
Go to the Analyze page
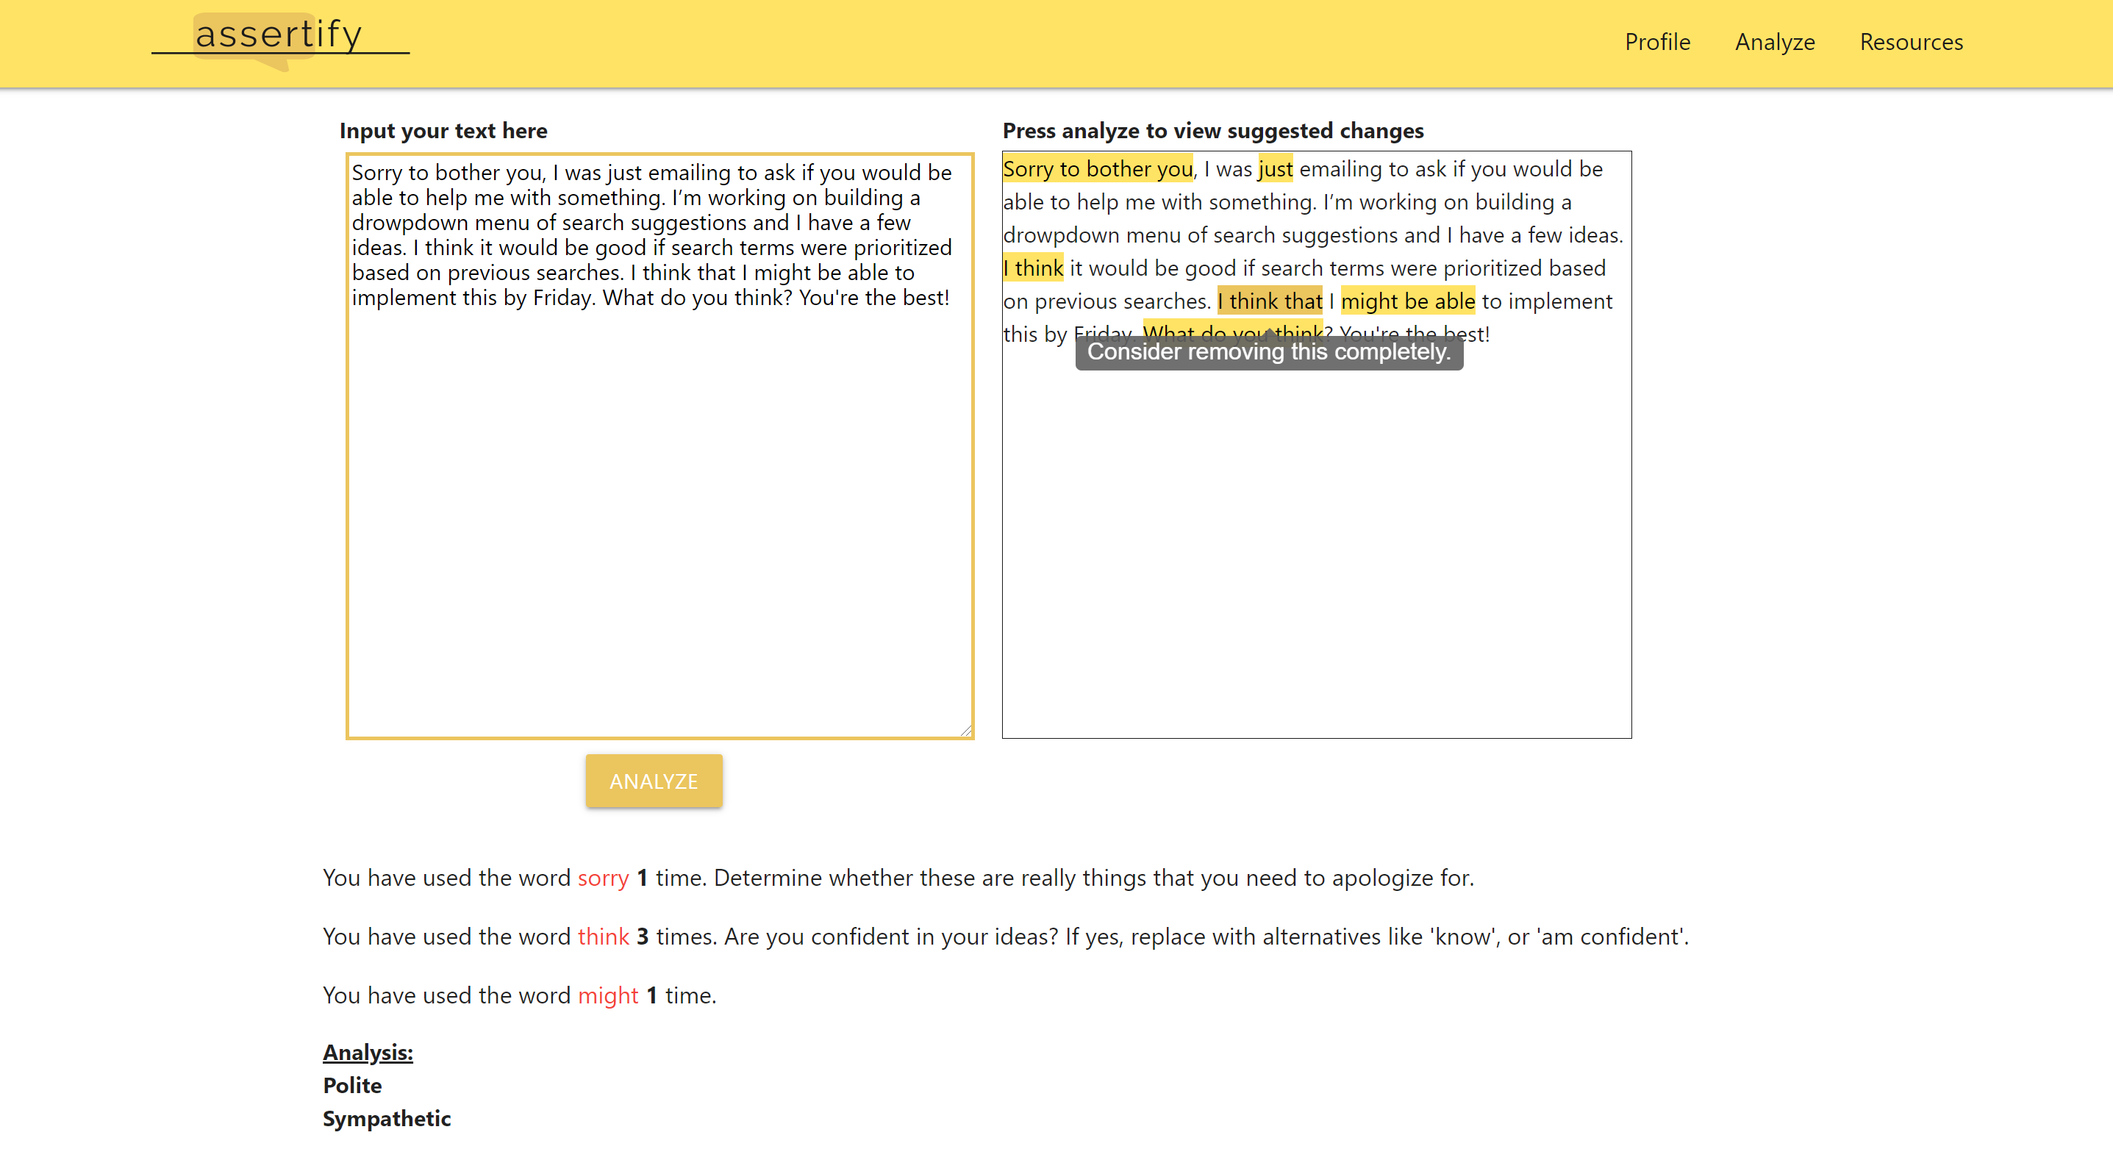point(1774,42)
